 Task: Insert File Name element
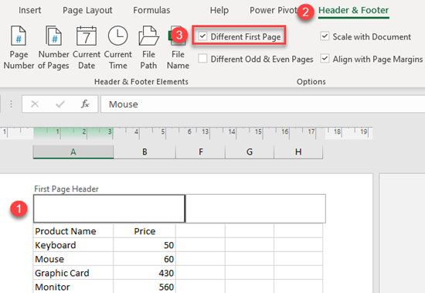pyautogui.click(x=178, y=47)
